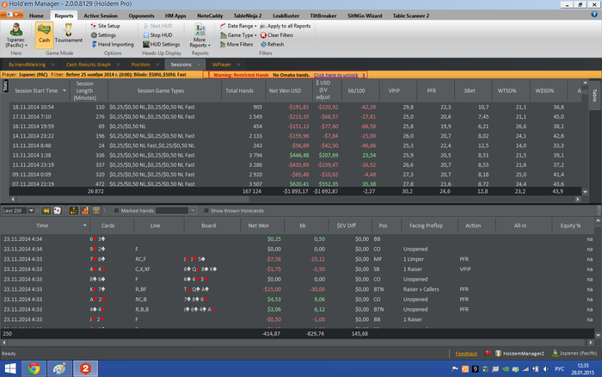Open the Game Type dropdown
602x377 pixels.
coord(238,35)
